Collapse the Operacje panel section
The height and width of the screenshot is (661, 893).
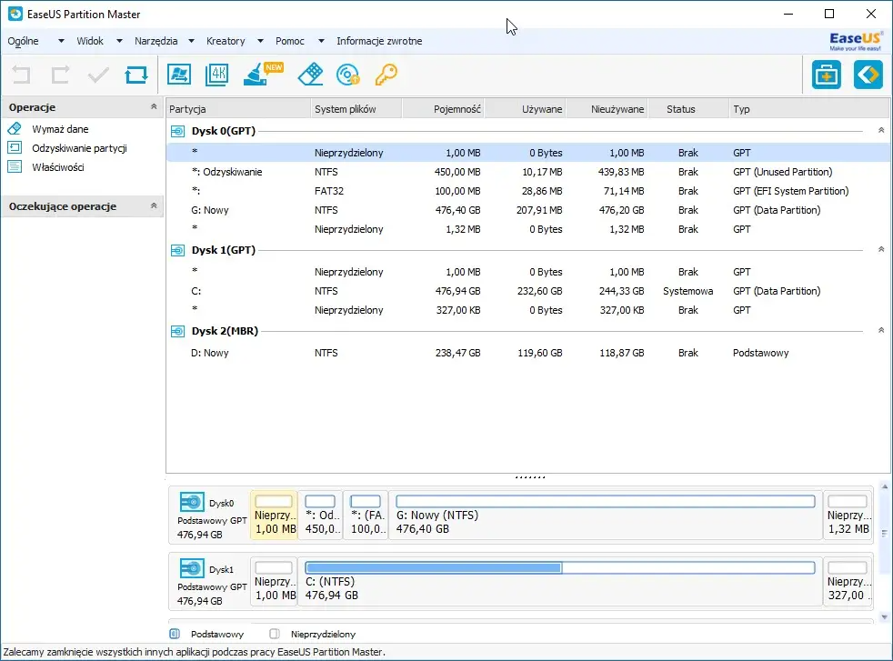coord(154,107)
